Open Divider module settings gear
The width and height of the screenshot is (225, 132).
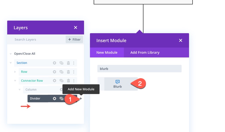pyautogui.click(x=54, y=99)
